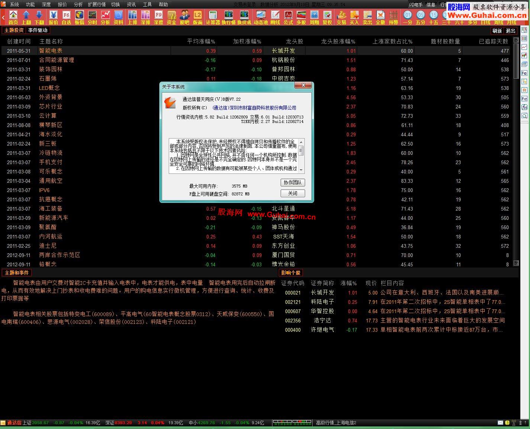The height and width of the screenshot is (429, 530).
Task: Open the 公式 formula manager icon
Action: 288,17
